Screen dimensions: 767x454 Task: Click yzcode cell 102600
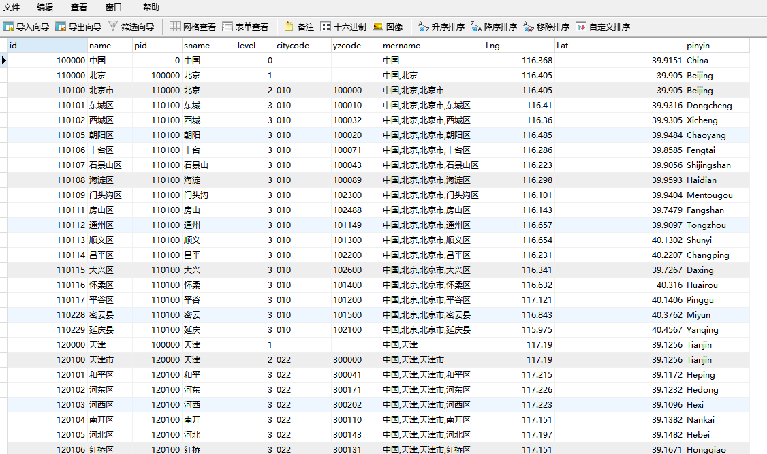click(x=356, y=270)
